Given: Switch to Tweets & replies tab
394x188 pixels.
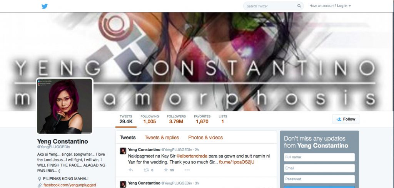Looking at the screenshot, I should pos(162,138).
